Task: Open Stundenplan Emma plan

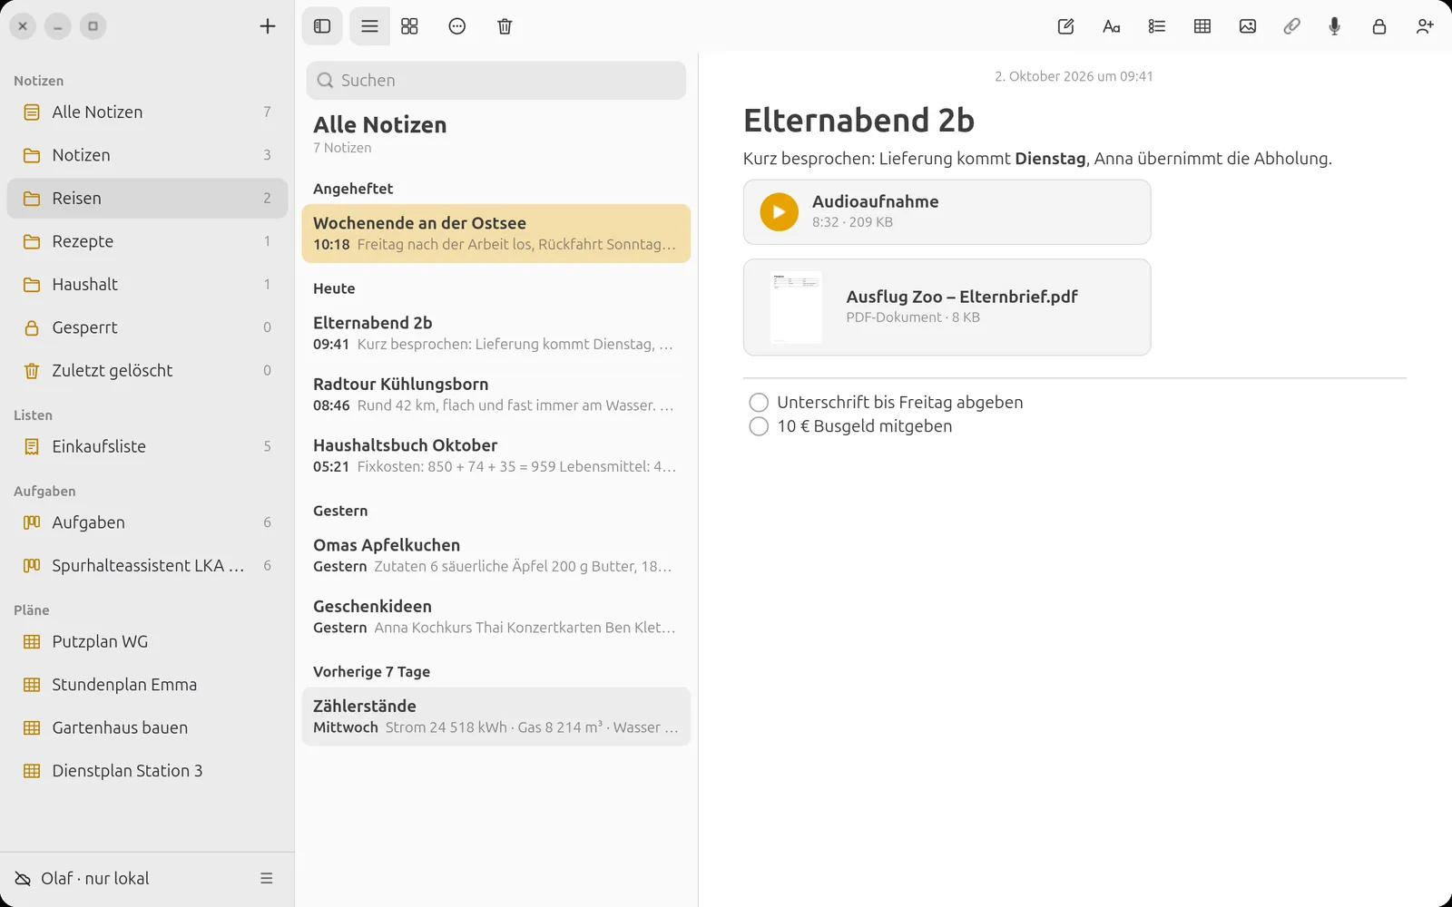Action: (147, 685)
